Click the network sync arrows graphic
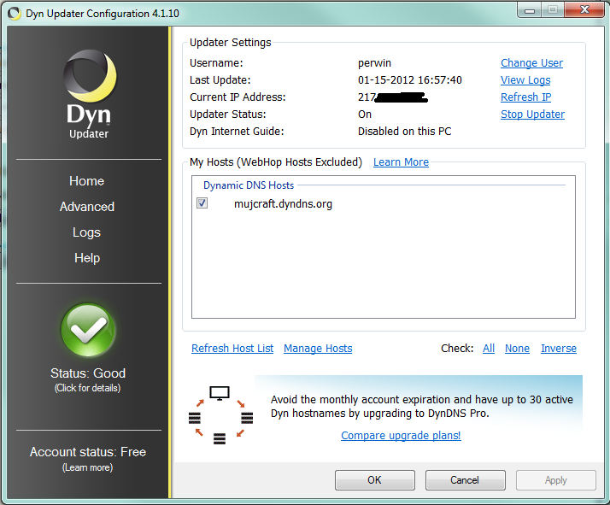 (x=220, y=415)
